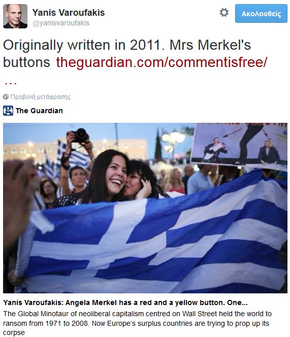Click the globe translation icon
290x337 pixels.
(x=6, y=97)
